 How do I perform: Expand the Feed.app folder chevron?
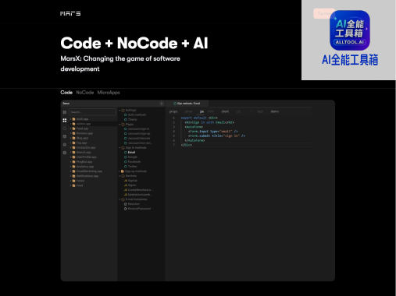point(70,129)
